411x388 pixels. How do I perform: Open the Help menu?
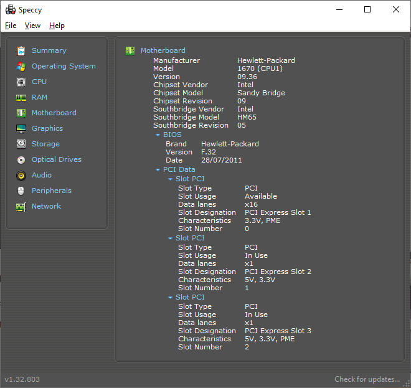tap(57, 26)
